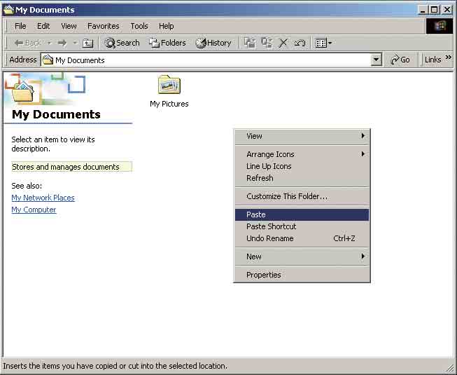Click the address bar My Documents icon
Viewport: 457px width, 375px height.
pyautogui.click(x=48, y=60)
